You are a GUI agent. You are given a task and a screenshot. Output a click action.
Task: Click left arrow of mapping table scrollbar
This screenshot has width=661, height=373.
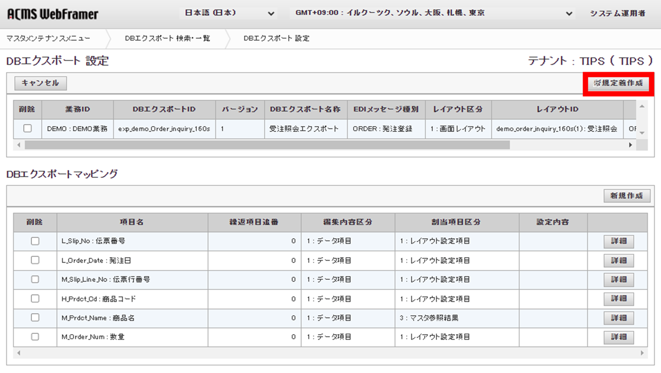(18, 352)
